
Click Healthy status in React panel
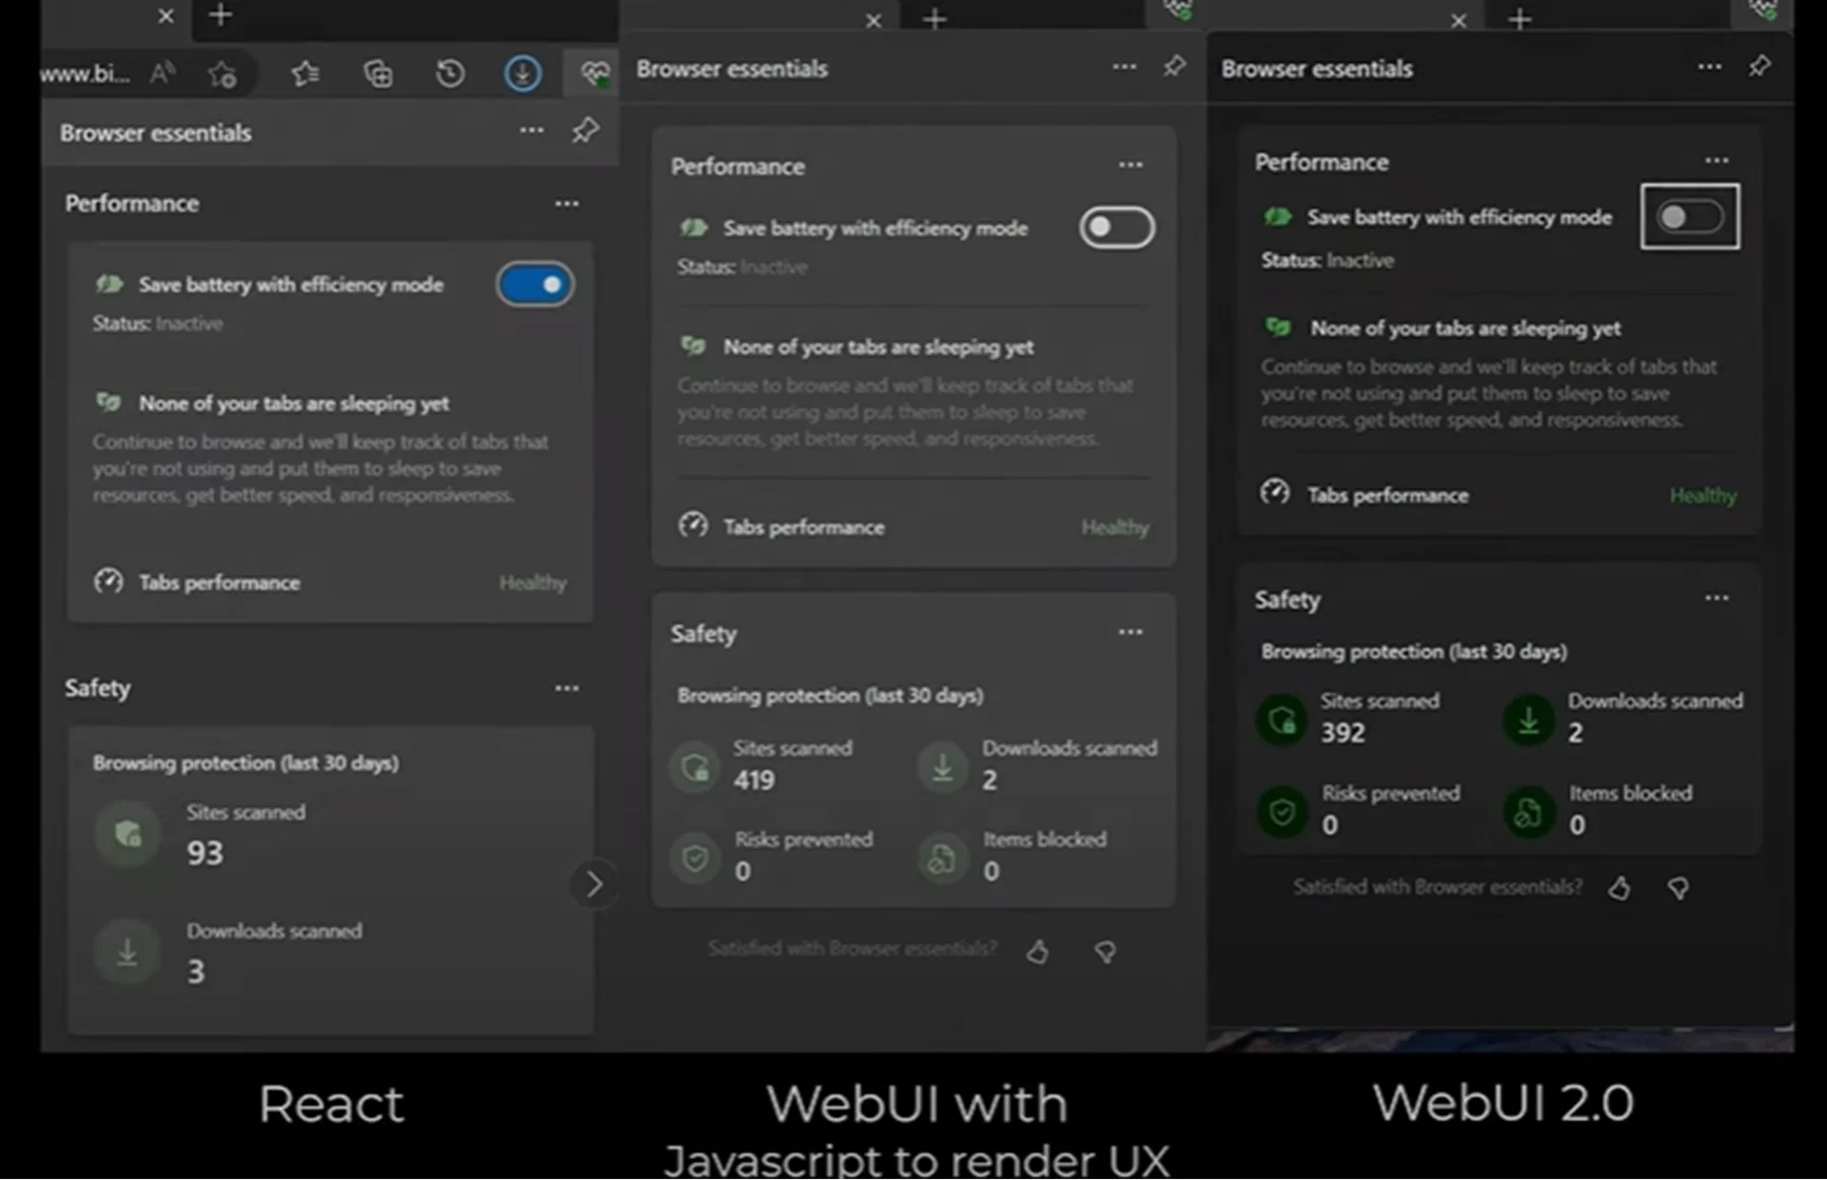point(533,582)
